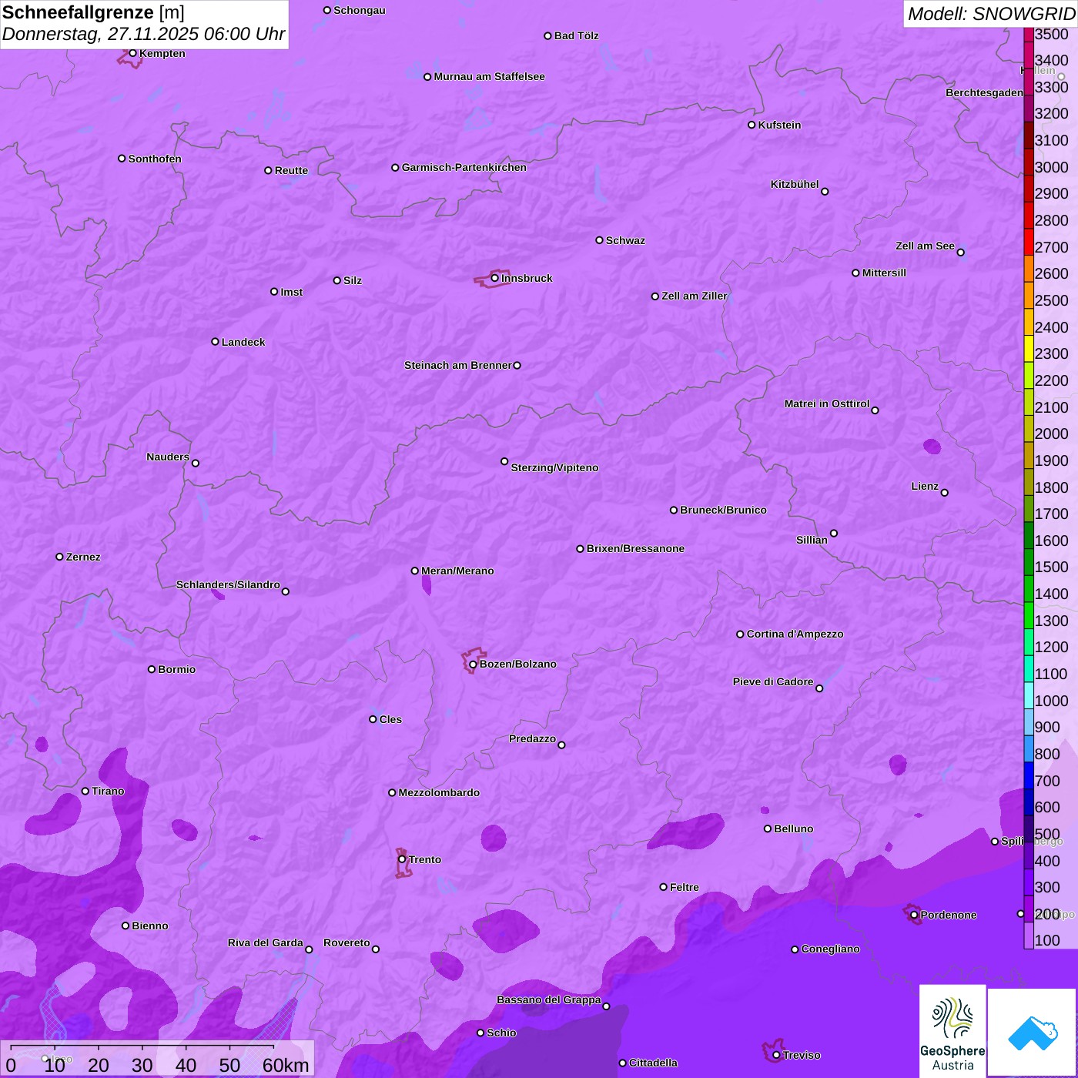
Task: Click the Zell am See location dot
Action: (960, 252)
